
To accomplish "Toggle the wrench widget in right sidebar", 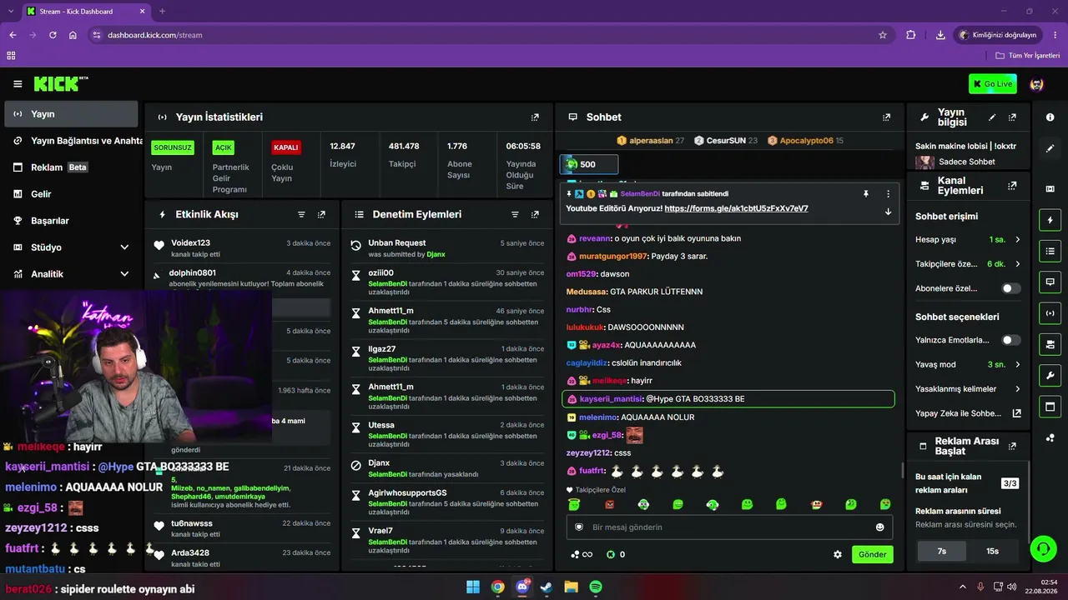I will tap(1050, 375).
